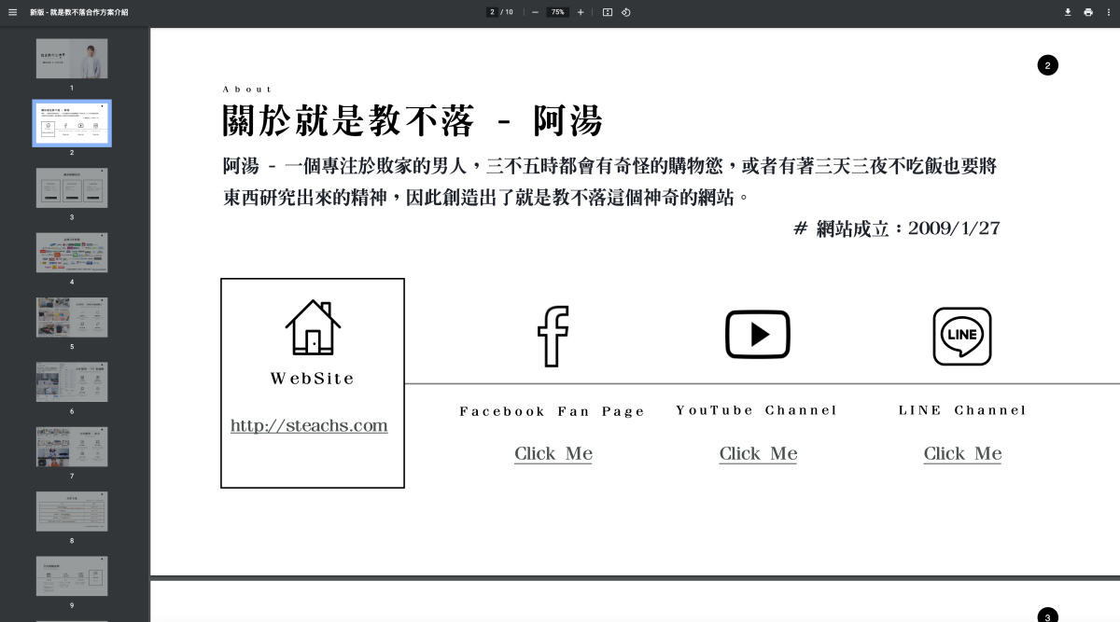Click the document title in toolbar
The image size is (1120, 622).
(x=79, y=12)
